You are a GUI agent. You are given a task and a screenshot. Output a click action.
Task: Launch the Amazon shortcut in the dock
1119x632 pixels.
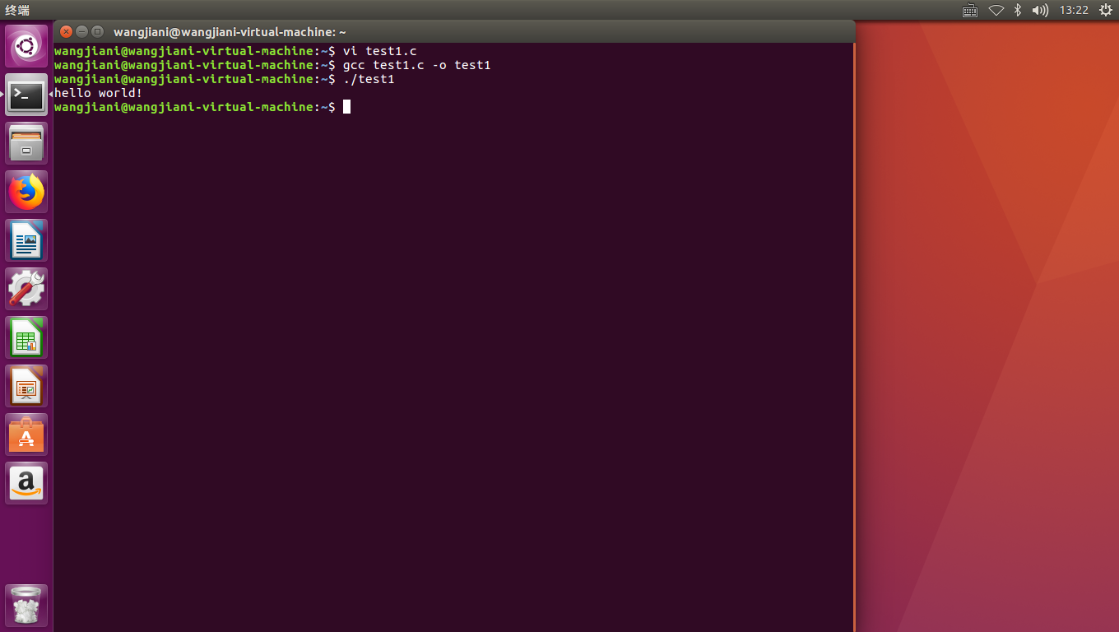[x=26, y=482]
